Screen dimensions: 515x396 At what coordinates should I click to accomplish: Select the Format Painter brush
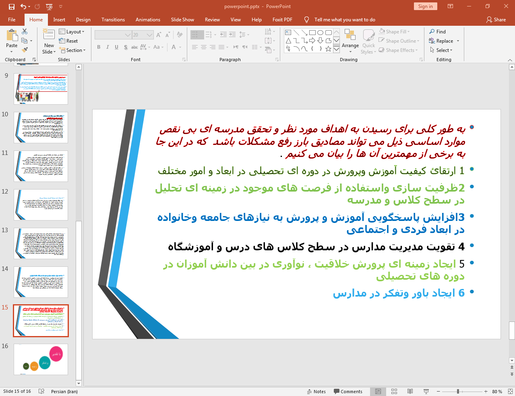tap(25, 50)
